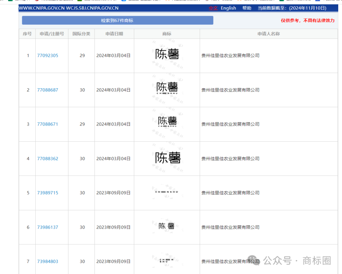Click the WWW.CNIPA.GOV.CN site header text
The height and width of the screenshot is (274, 342).
coord(68,8)
